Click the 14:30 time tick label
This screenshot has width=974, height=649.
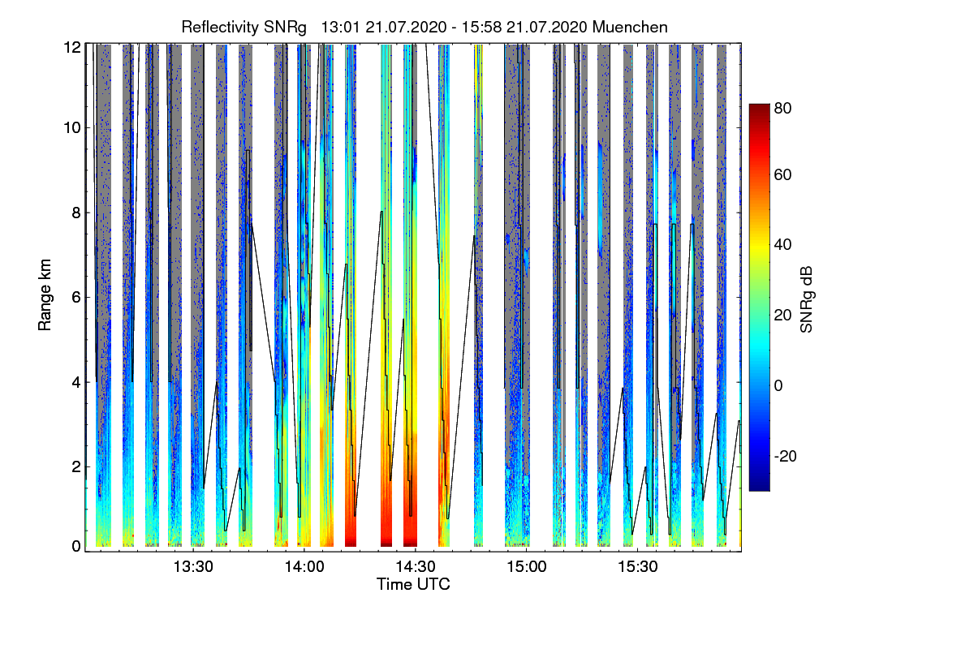point(416,566)
